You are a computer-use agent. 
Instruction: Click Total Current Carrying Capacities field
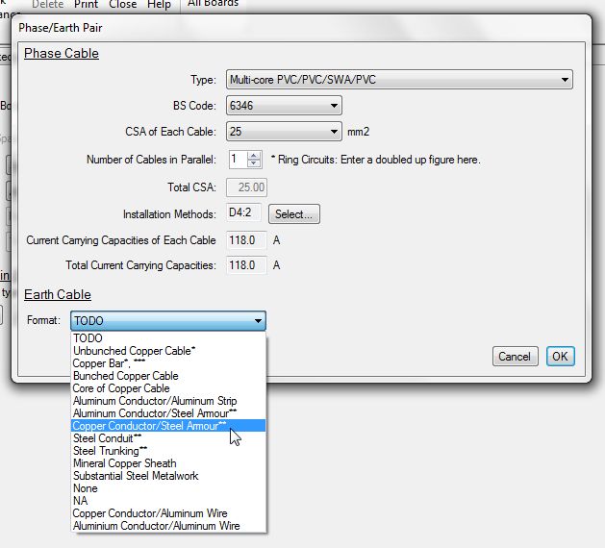coord(246,265)
